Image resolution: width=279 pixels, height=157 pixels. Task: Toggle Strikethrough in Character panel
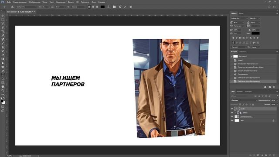point(258,38)
